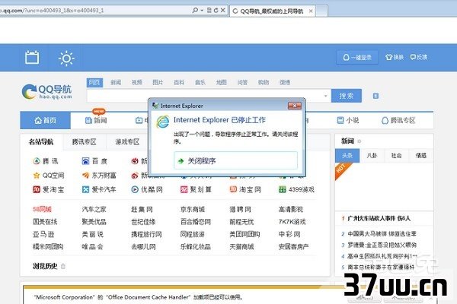The image size is (457, 304).
Task: Close the Internet Explorer error dialog
Action: click(294, 106)
